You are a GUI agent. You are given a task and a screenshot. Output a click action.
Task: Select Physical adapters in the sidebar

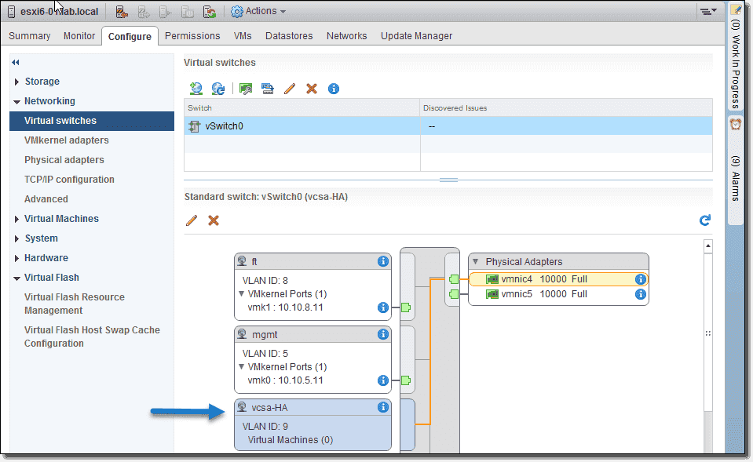pos(64,160)
